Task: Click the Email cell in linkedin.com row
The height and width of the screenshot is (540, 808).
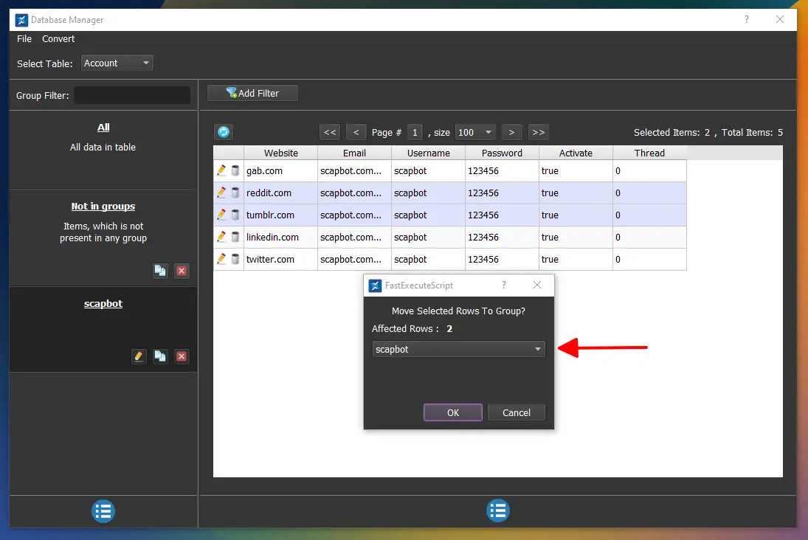Action: pos(354,238)
